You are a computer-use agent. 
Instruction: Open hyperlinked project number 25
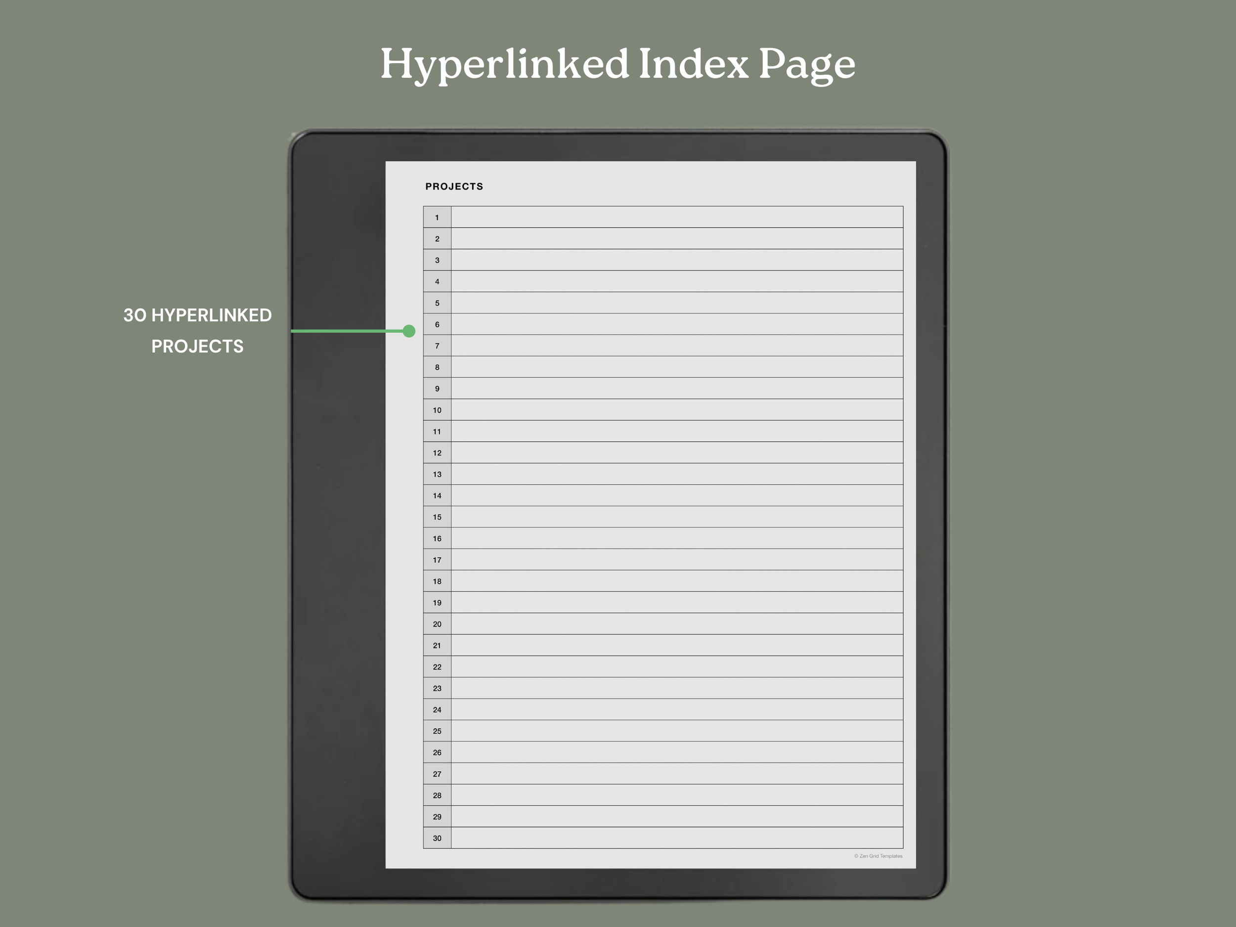click(437, 731)
